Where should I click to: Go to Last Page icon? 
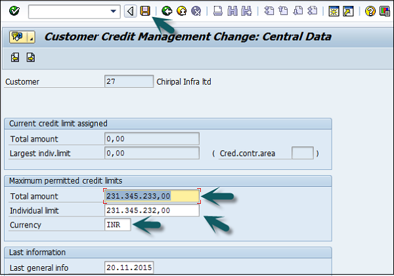pos(313,11)
